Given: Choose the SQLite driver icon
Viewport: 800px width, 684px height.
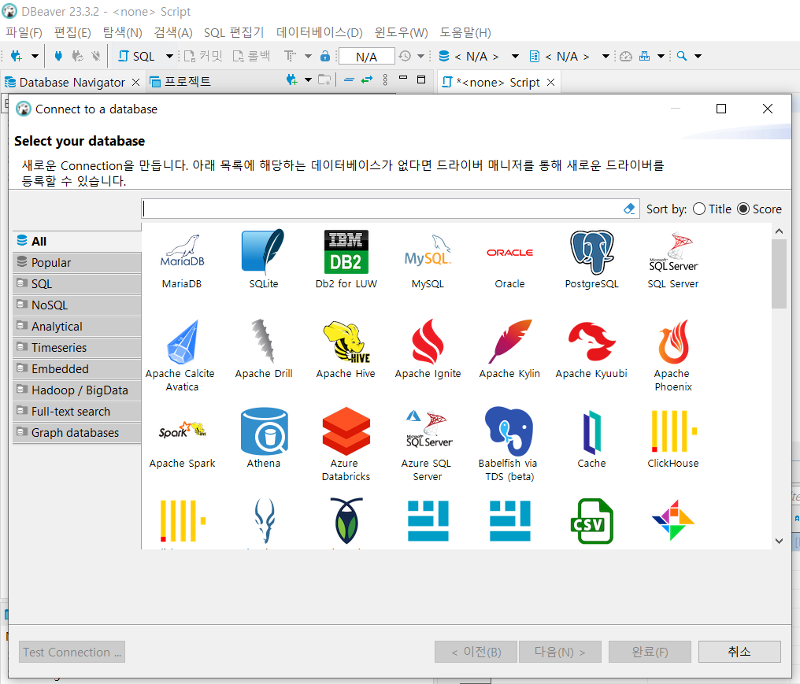Looking at the screenshot, I should (x=264, y=259).
